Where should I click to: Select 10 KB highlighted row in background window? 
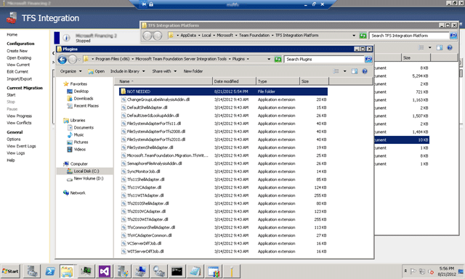402,140
